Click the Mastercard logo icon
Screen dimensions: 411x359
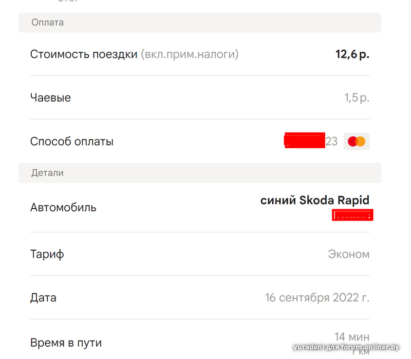(x=357, y=142)
